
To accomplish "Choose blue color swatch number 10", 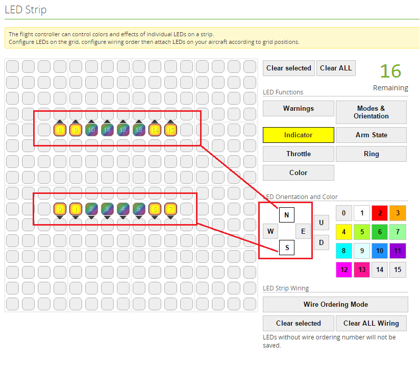I will pyautogui.click(x=380, y=251).
